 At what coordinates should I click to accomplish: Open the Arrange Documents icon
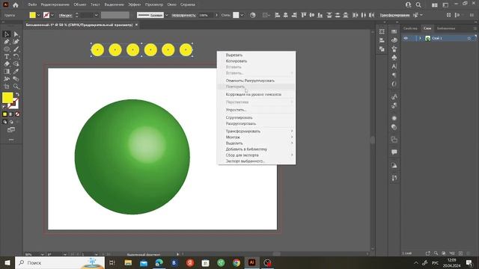434,5
